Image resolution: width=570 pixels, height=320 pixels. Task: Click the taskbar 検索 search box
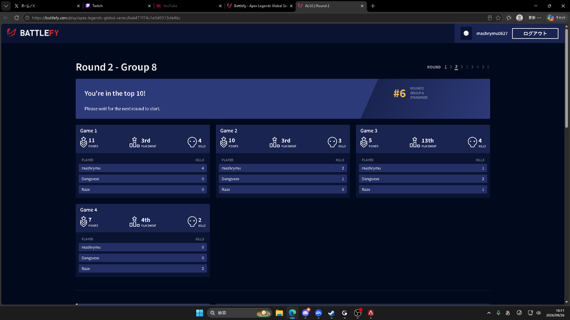239,313
